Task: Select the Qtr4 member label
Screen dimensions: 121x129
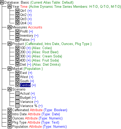Action: tap(23, 23)
